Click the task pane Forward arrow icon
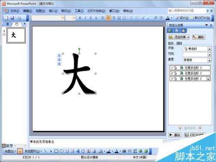 tap(177, 31)
